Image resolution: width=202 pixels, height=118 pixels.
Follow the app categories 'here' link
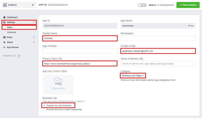tap(173, 80)
